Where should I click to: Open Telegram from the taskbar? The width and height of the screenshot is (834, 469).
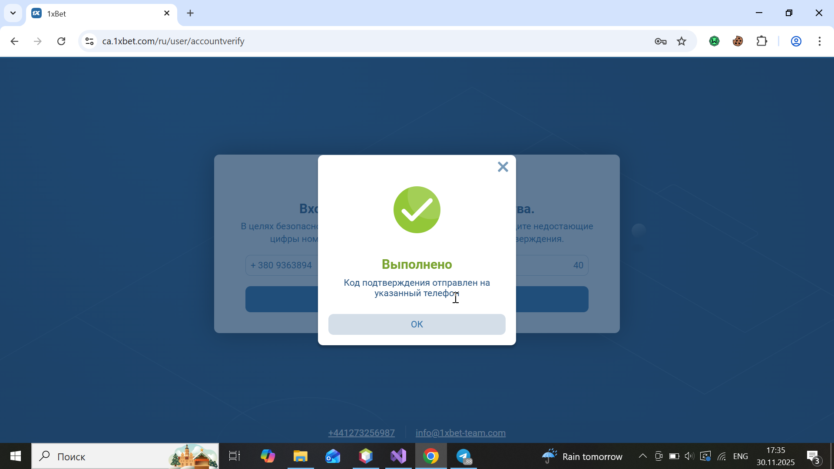coord(463,456)
